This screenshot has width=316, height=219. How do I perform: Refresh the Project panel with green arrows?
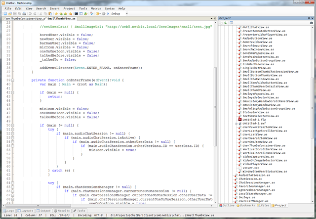226,23
